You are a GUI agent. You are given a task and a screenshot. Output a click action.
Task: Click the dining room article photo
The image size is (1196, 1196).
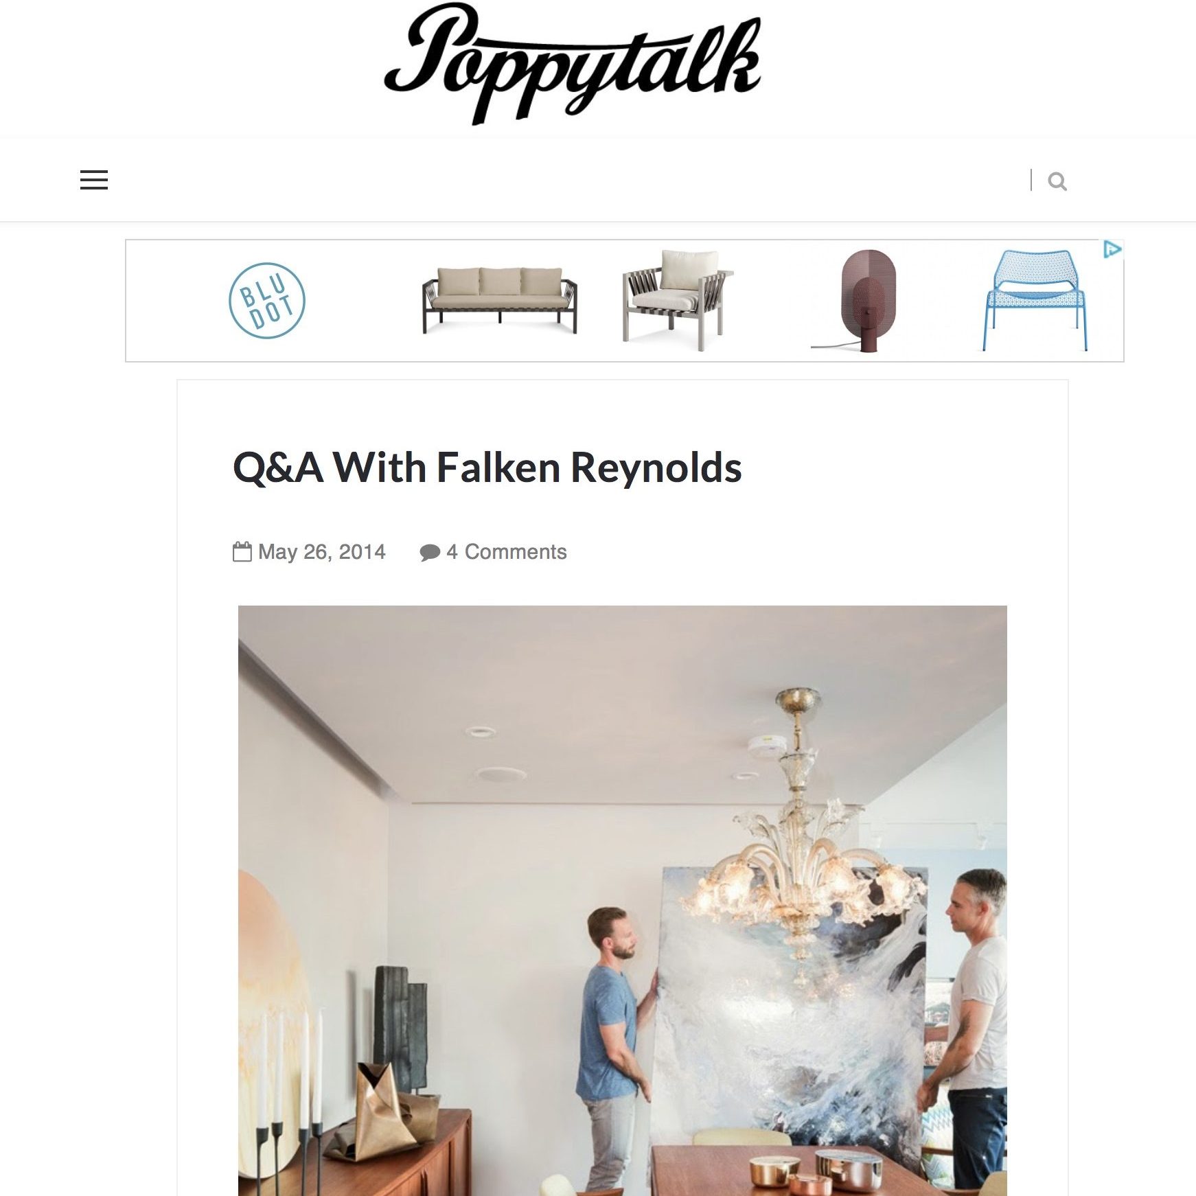(623, 900)
